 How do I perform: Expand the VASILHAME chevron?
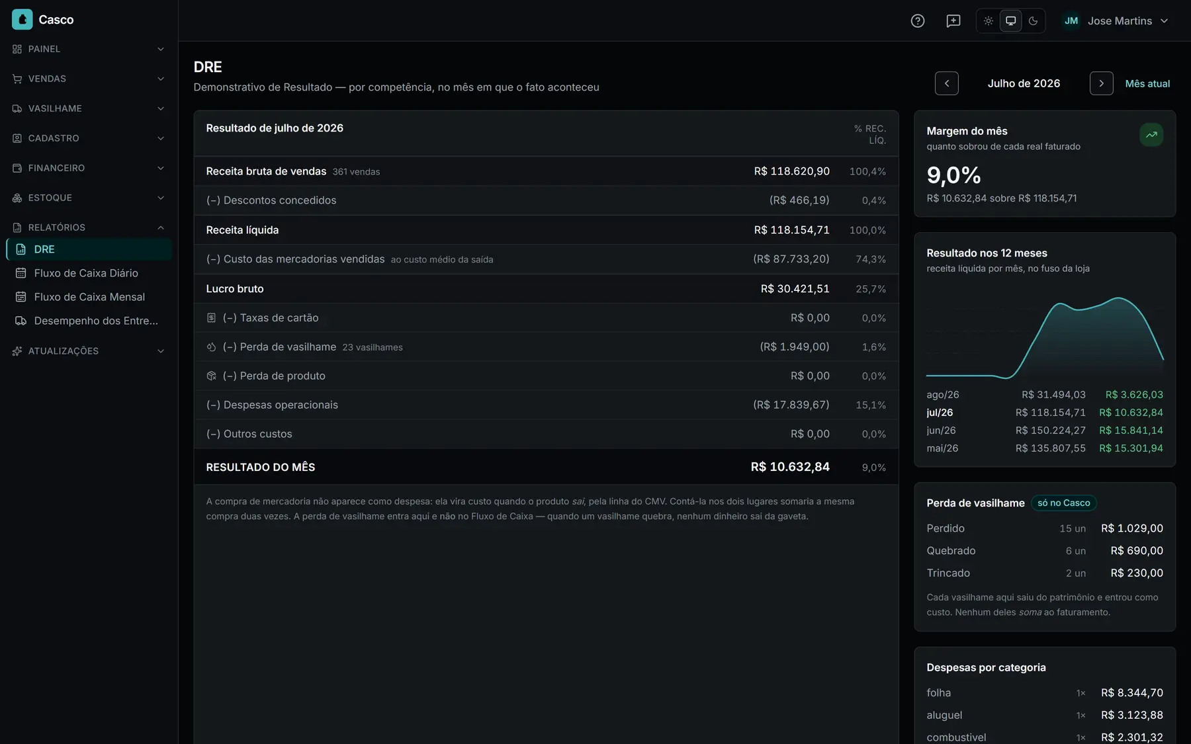(x=161, y=108)
